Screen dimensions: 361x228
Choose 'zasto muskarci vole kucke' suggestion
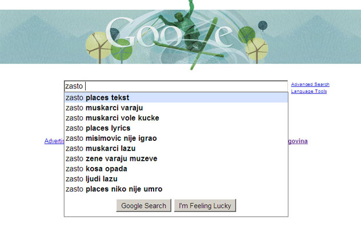[x=176, y=118]
